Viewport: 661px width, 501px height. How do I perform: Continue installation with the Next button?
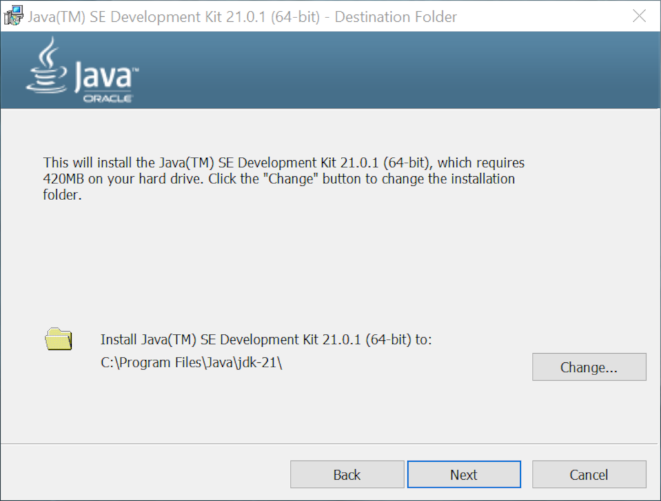tap(463, 475)
